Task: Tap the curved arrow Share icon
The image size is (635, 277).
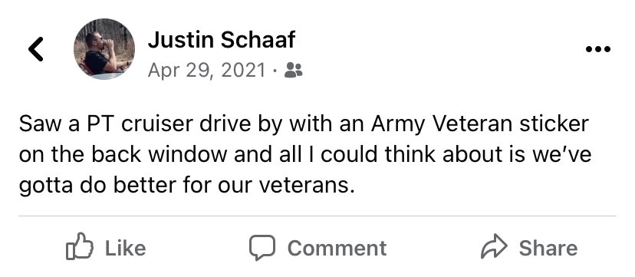Action: [494, 246]
